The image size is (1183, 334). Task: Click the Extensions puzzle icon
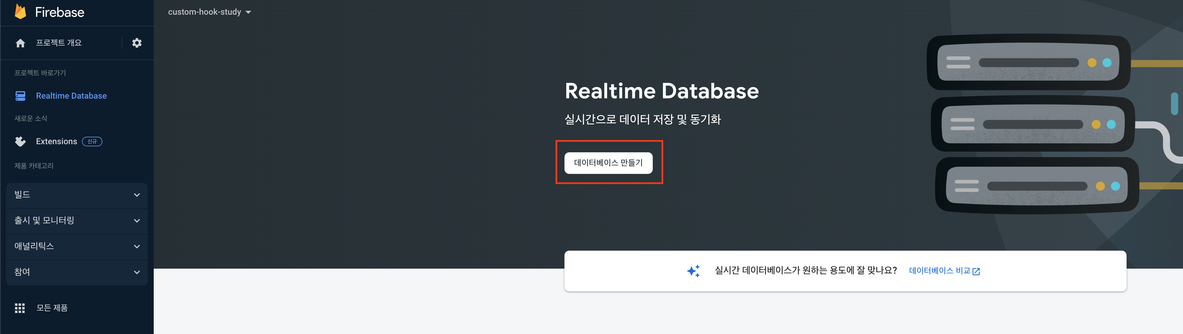click(20, 142)
